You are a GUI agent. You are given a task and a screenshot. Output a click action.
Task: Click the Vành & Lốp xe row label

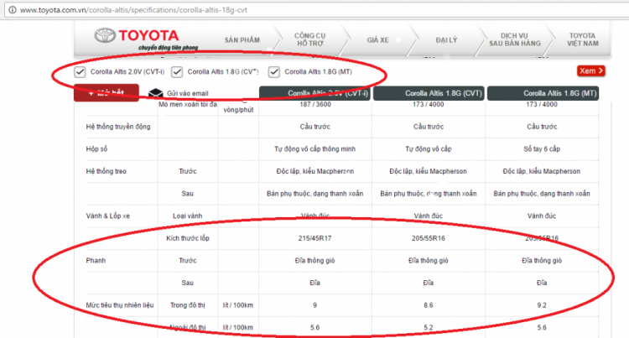point(107,216)
